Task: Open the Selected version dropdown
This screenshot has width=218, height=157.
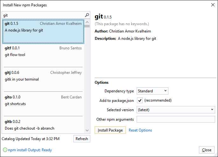Action: coord(176,110)
